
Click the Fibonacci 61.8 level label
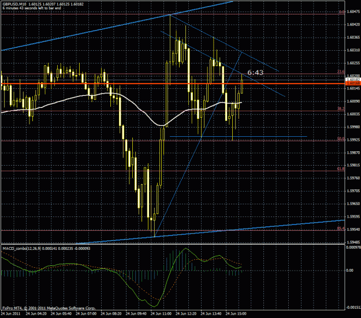341,169
